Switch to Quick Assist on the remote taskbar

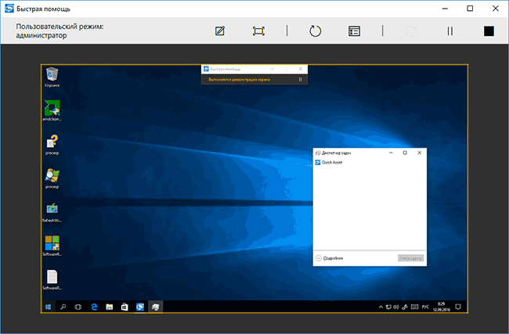point(140,307)
